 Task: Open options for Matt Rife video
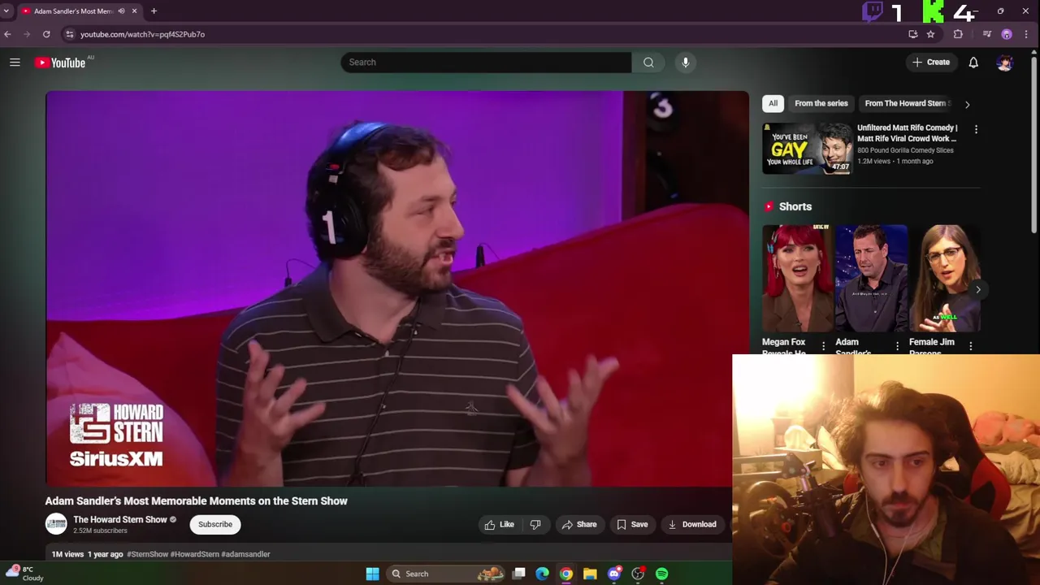pos(976,129)
